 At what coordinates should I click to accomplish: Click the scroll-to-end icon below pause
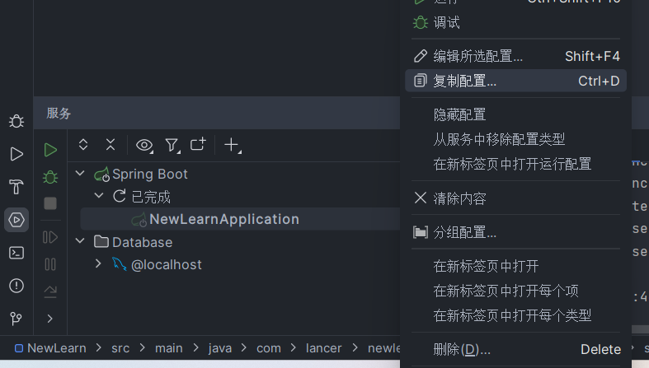coord(50,291)
